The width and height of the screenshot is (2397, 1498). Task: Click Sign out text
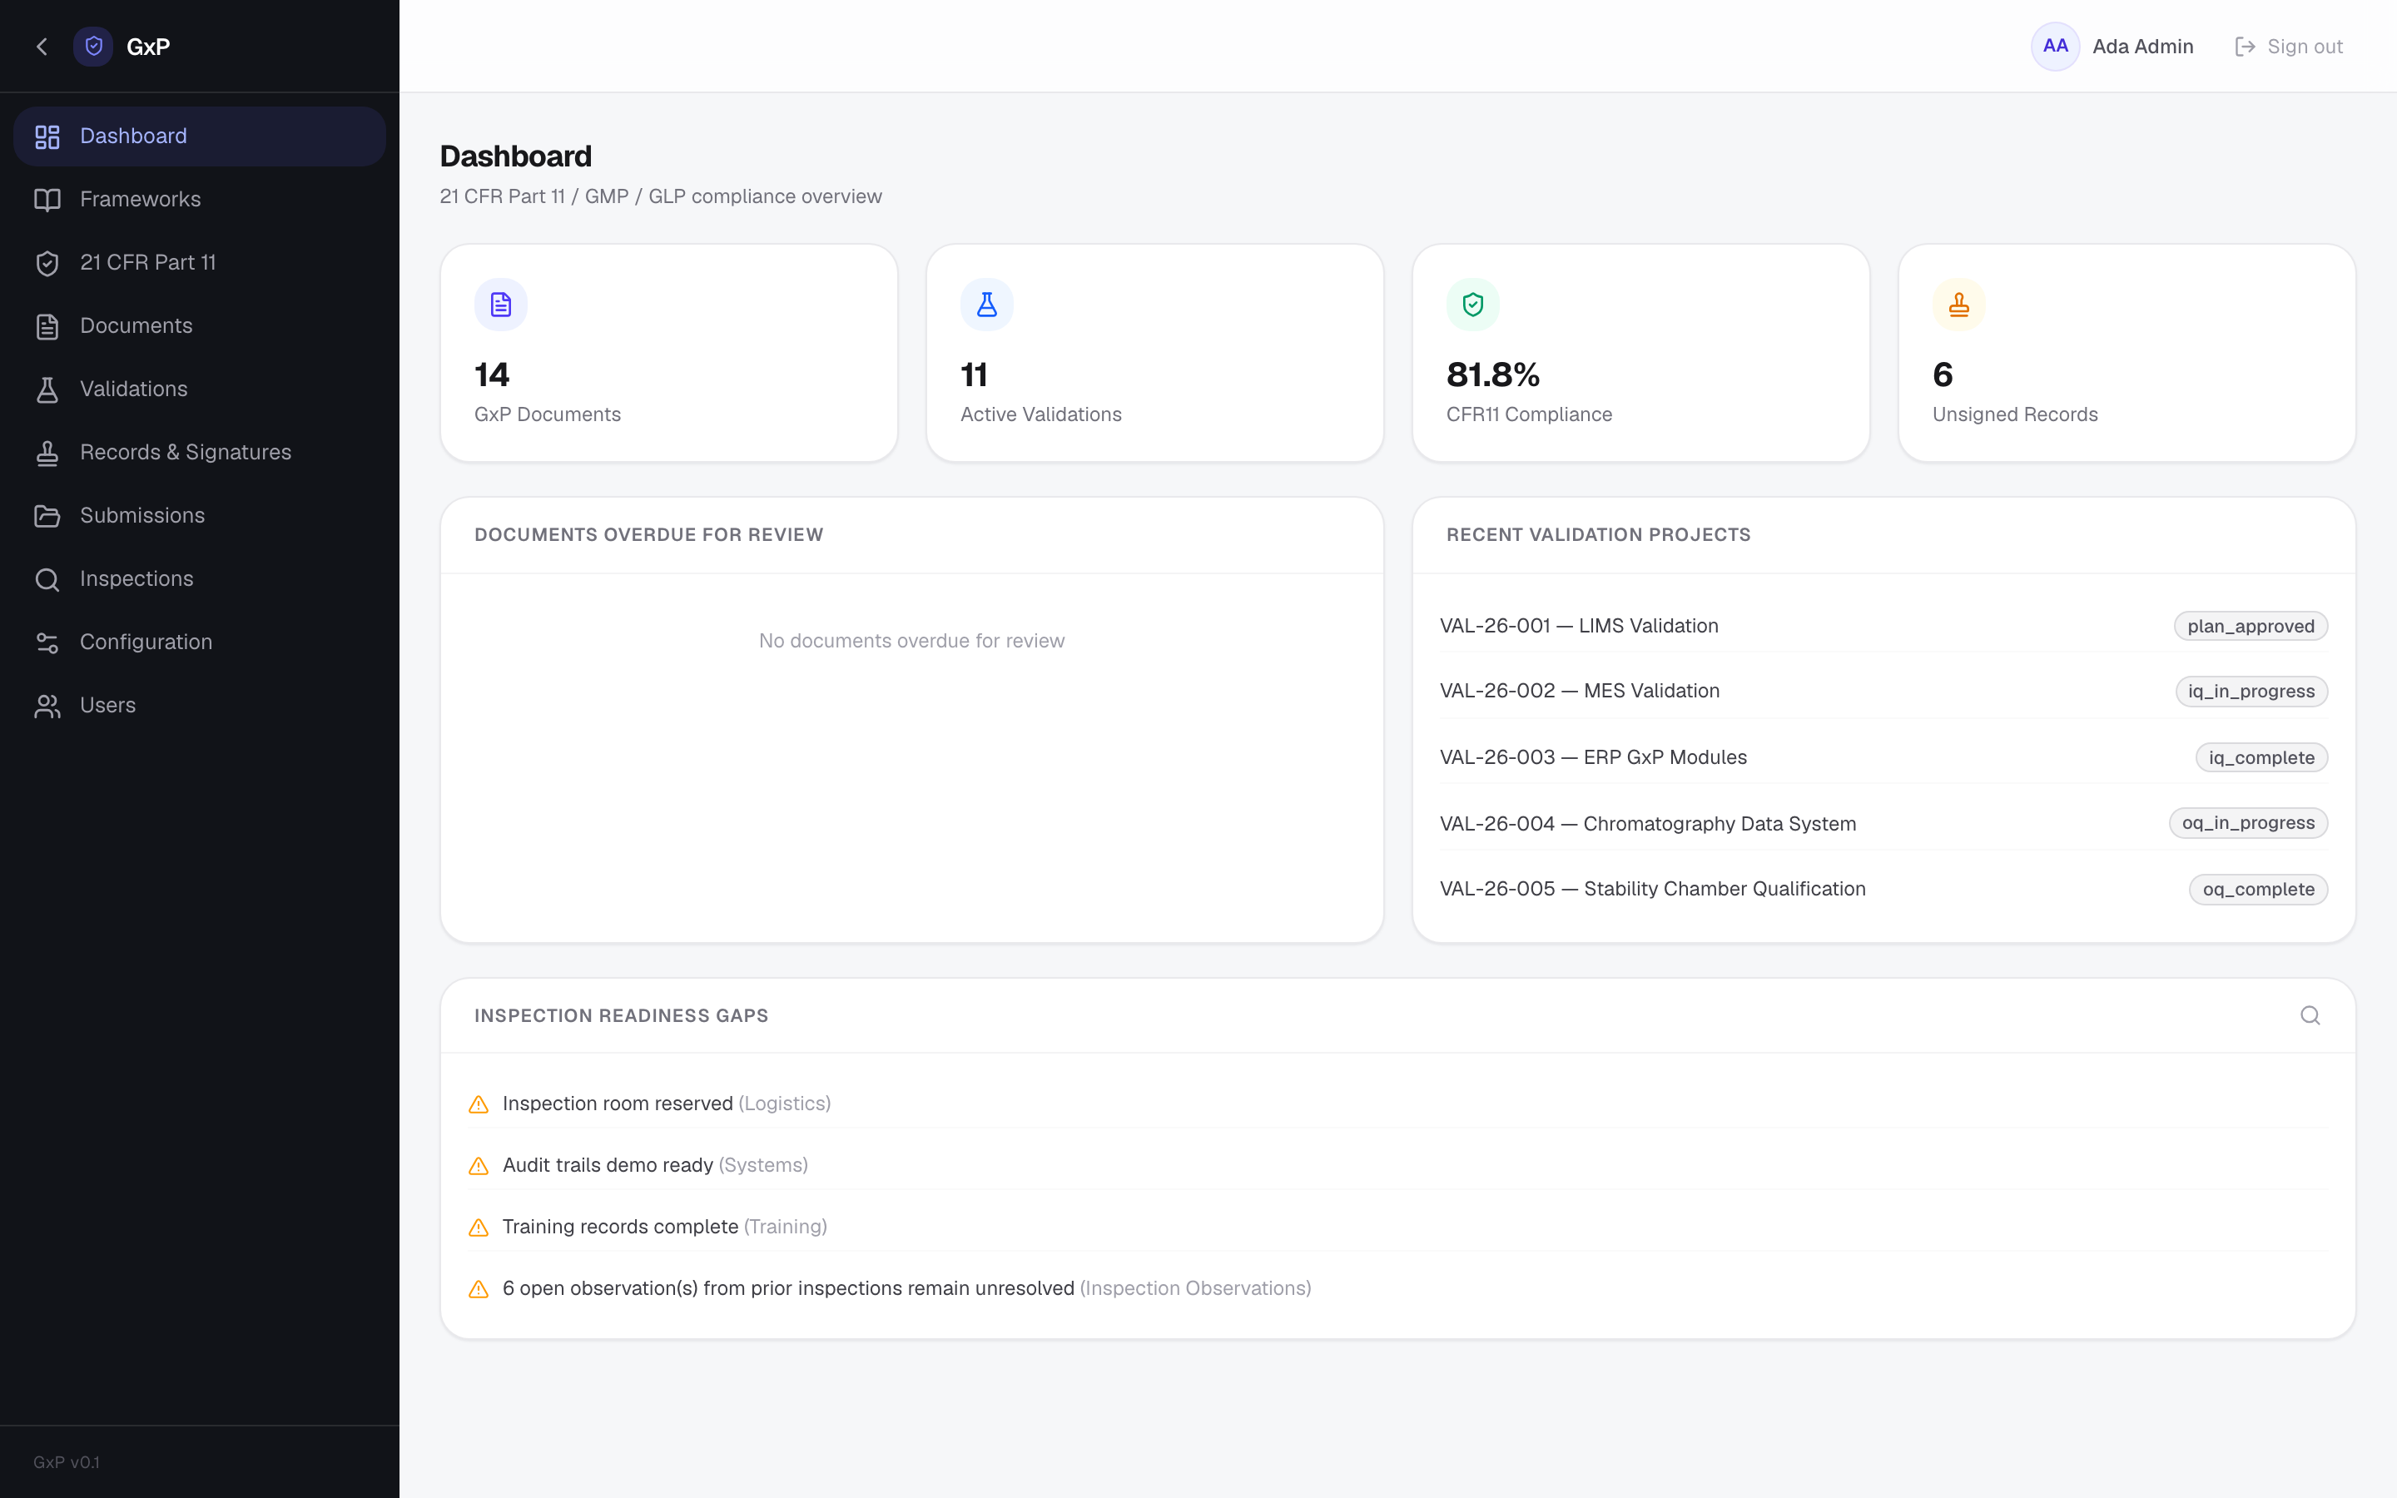tap(2305, 47)
